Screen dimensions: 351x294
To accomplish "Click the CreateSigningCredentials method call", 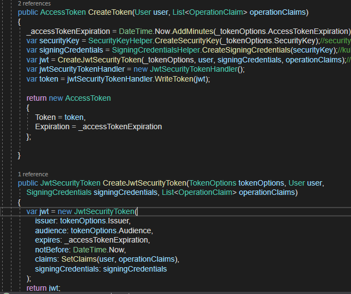I will click(x=246, y=50).
